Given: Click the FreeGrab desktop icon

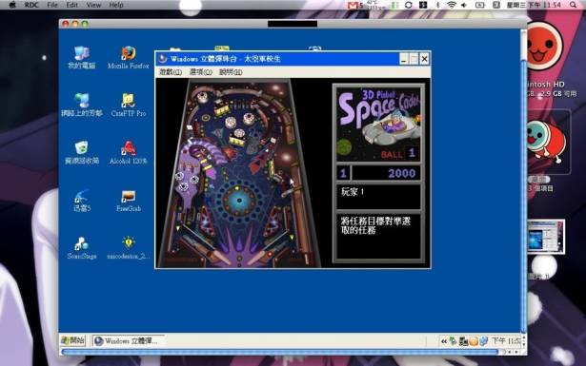Looking at the screenshot, I should coord(129,201).
